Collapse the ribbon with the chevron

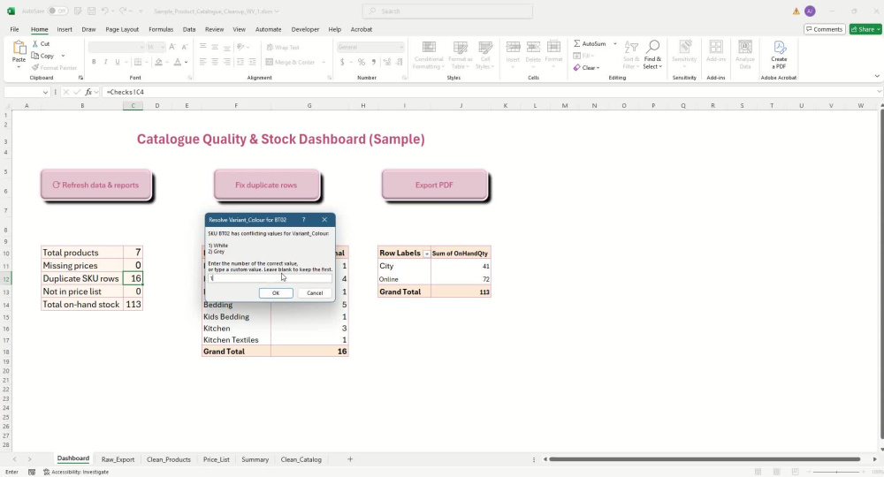pos(877,76)
